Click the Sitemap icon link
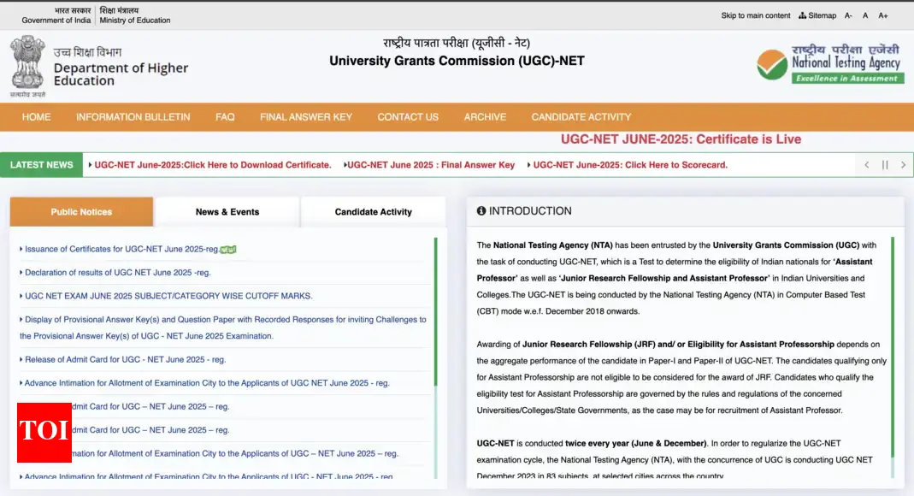Viewport: 914px width, 496px height. pos(817,15)
